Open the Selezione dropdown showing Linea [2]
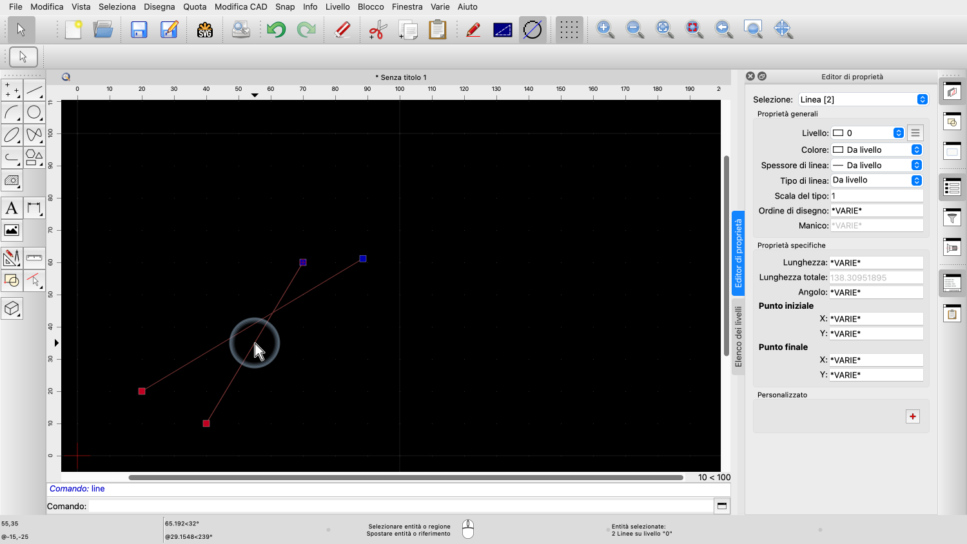967x544 pixels. (863, 99)
